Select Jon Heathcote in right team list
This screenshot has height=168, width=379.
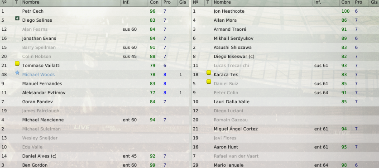pos(285,11)
